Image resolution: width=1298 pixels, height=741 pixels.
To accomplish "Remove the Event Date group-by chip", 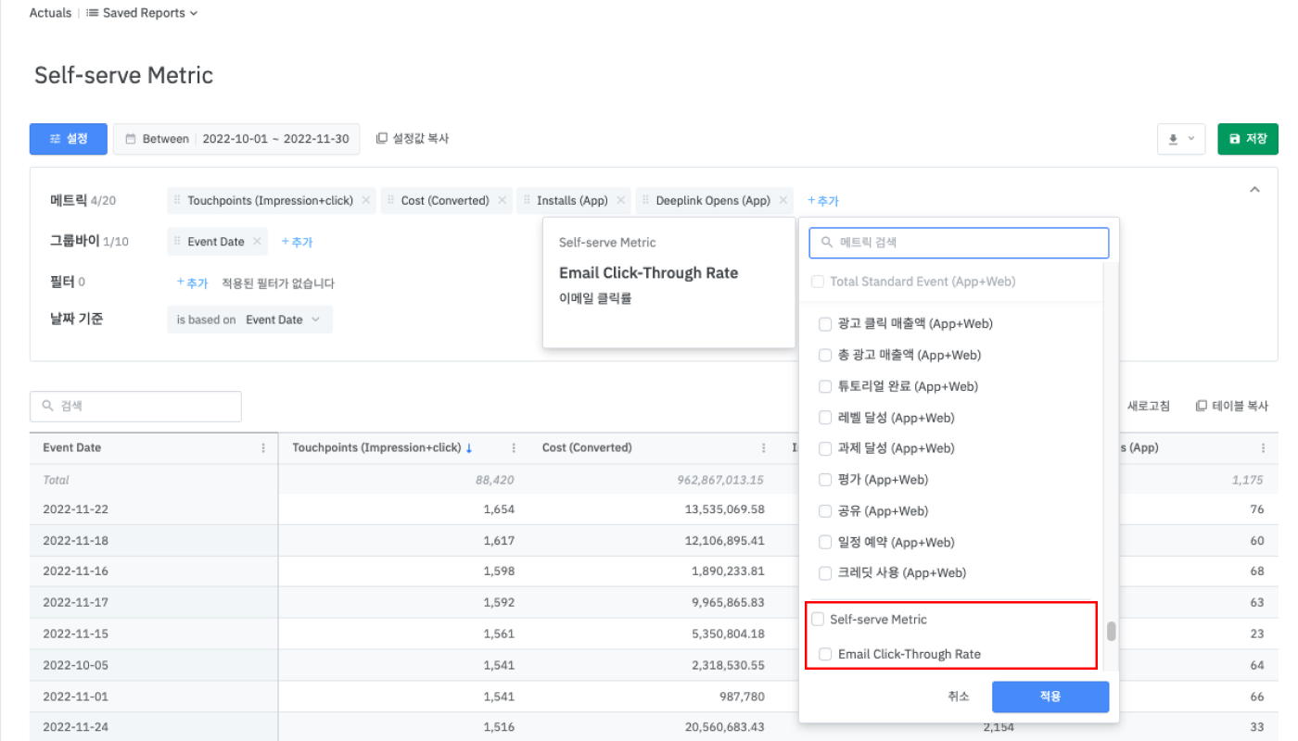I will pos(257,242).
